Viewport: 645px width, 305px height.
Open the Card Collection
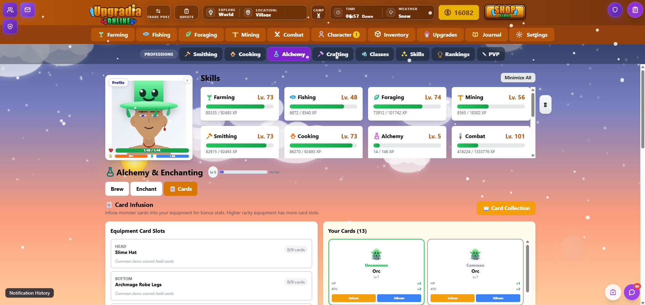click(x=506, y=208)
